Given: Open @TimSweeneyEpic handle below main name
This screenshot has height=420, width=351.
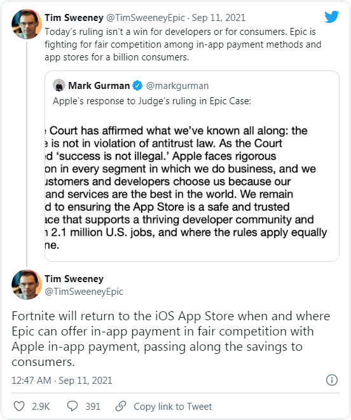Looking at the screenshot, I should 84,291.
